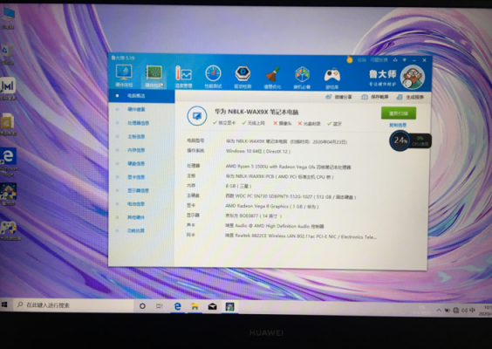
Task: Click the Windows 10 64位 operating system text
Action: (x=258, y=151)
